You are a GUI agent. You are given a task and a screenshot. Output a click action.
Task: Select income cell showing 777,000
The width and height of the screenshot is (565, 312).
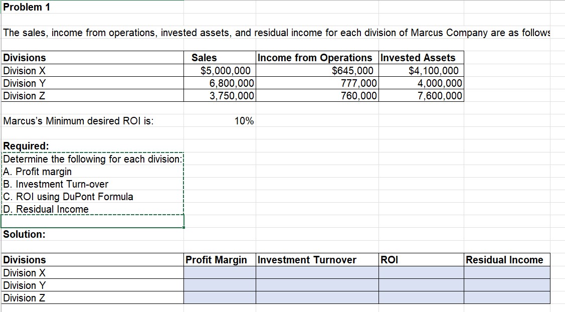(317, 83)
